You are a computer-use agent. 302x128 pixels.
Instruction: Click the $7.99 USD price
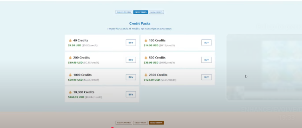[74, 46]
